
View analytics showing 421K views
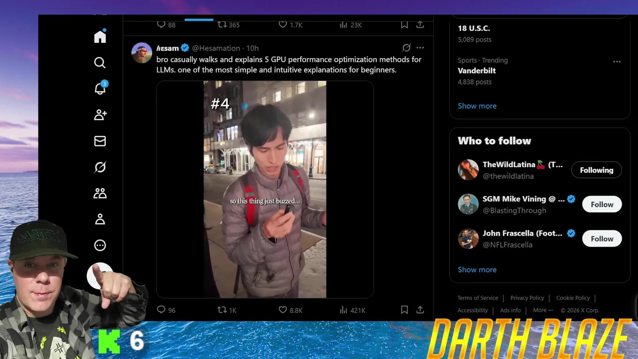pyautogui.click(x=352, y=310)
